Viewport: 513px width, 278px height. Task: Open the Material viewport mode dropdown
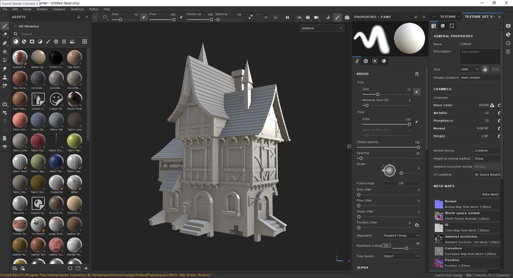click(x=322, y=28)
